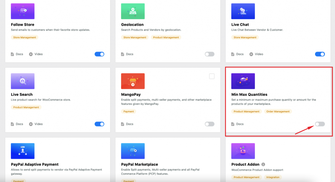Click Live Search's video play icon
The width and height of the screenshot is (335, 182).
[31, 124]
